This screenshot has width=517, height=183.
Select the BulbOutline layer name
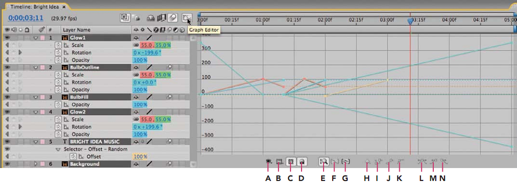[x=84, y=67]
